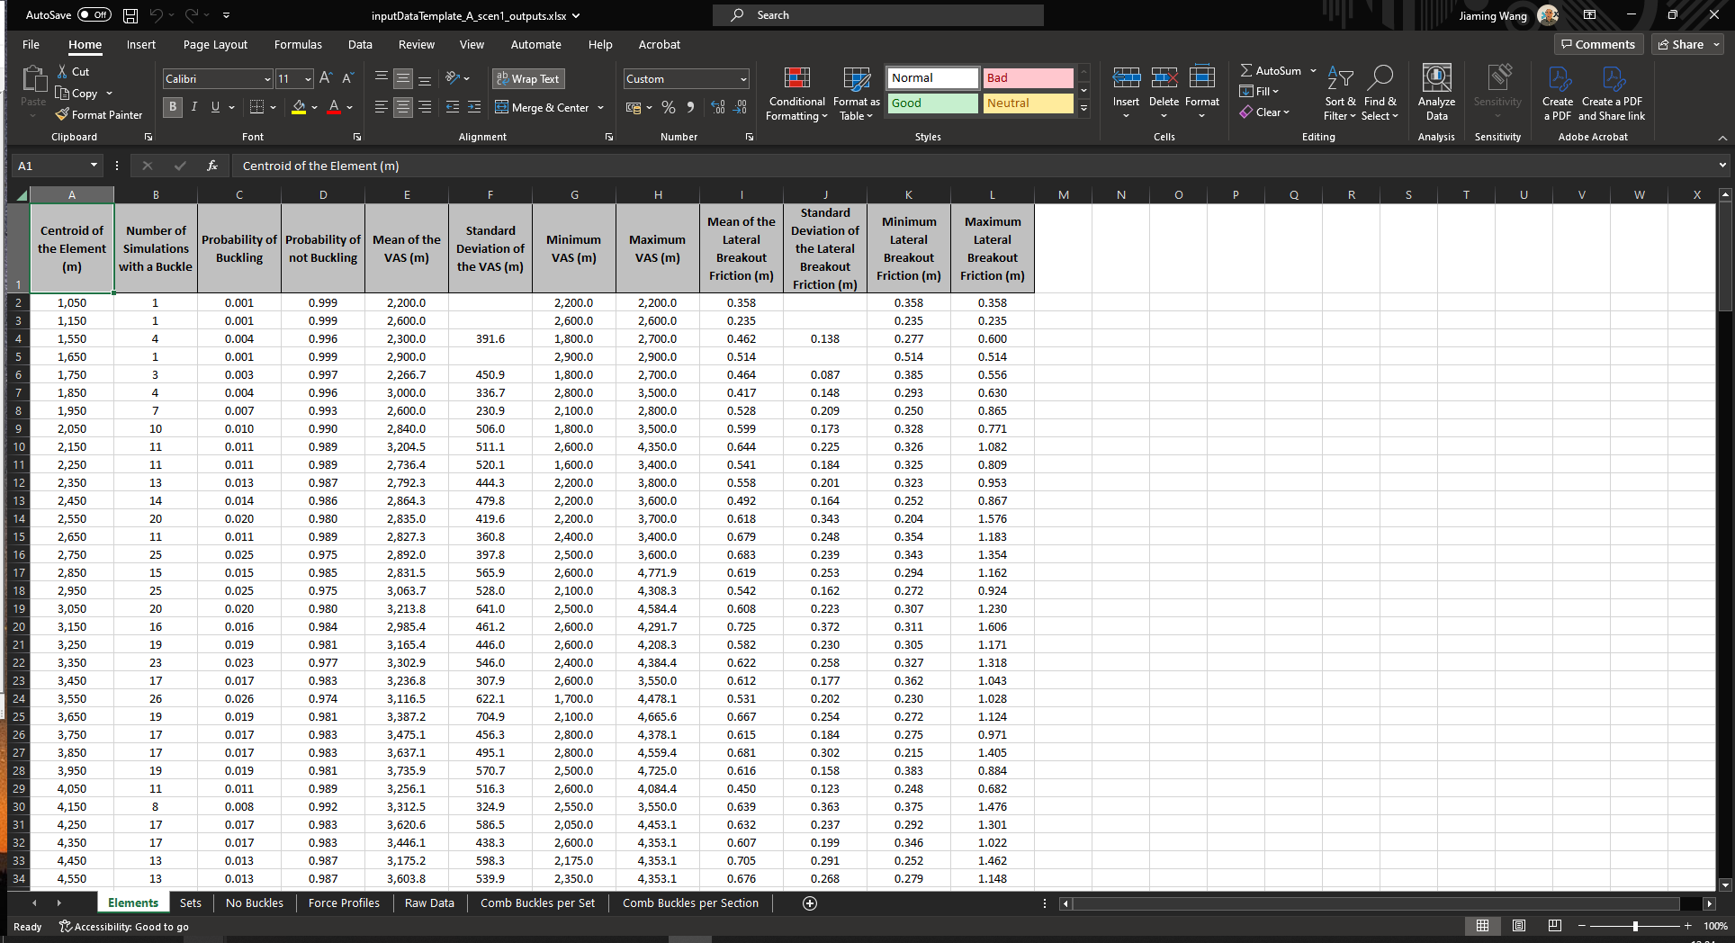Click the formula bar text field
The height and width of the screenshot is (943, 1735).
972,166
